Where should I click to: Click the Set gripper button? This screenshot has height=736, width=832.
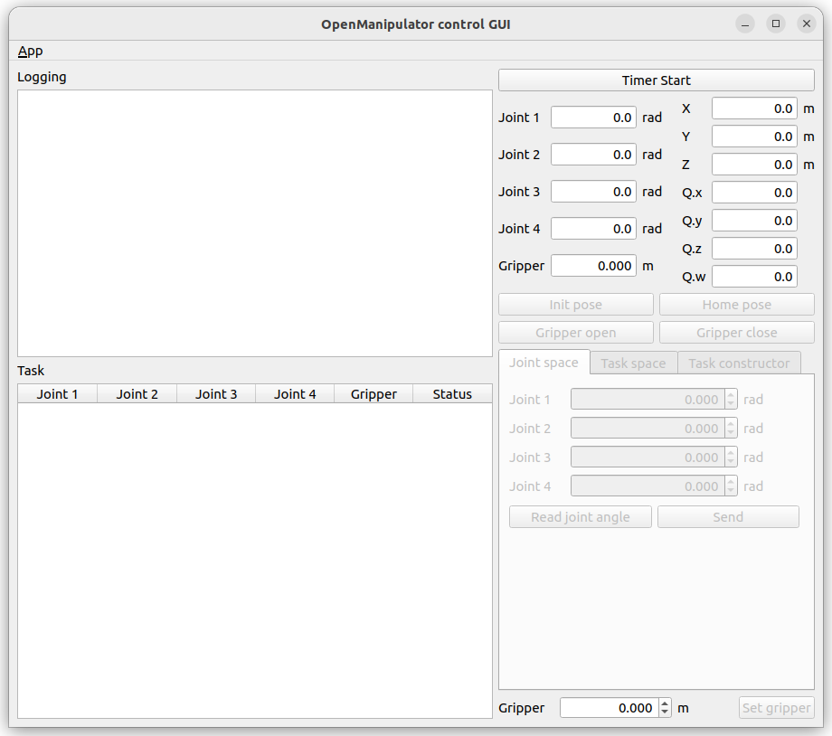(x=776, y=708)
